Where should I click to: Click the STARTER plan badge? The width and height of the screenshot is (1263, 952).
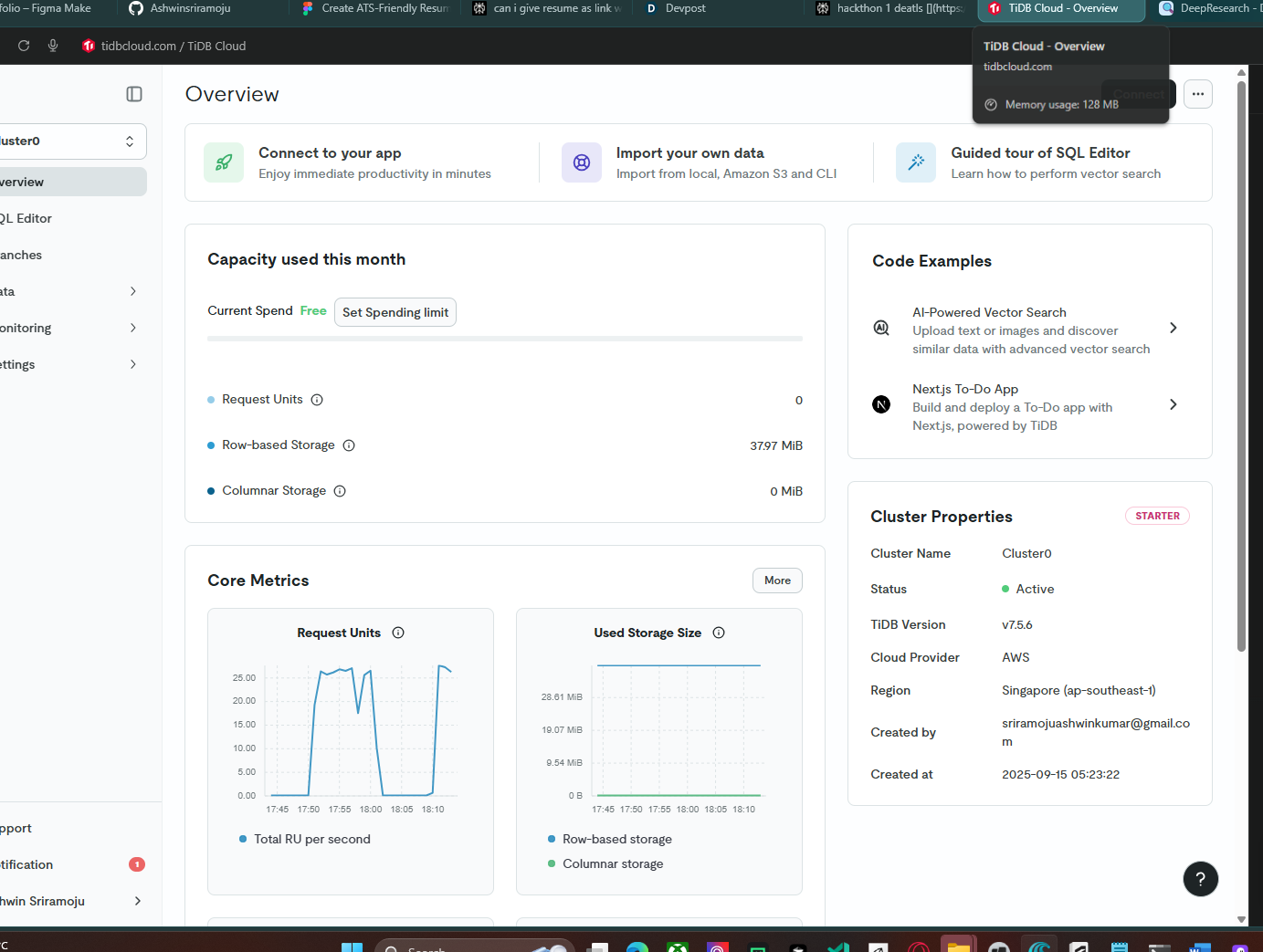(x=1157, y=516)
